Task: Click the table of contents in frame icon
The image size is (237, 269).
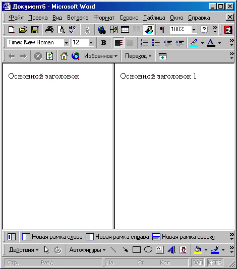Action: pos(12,237)
